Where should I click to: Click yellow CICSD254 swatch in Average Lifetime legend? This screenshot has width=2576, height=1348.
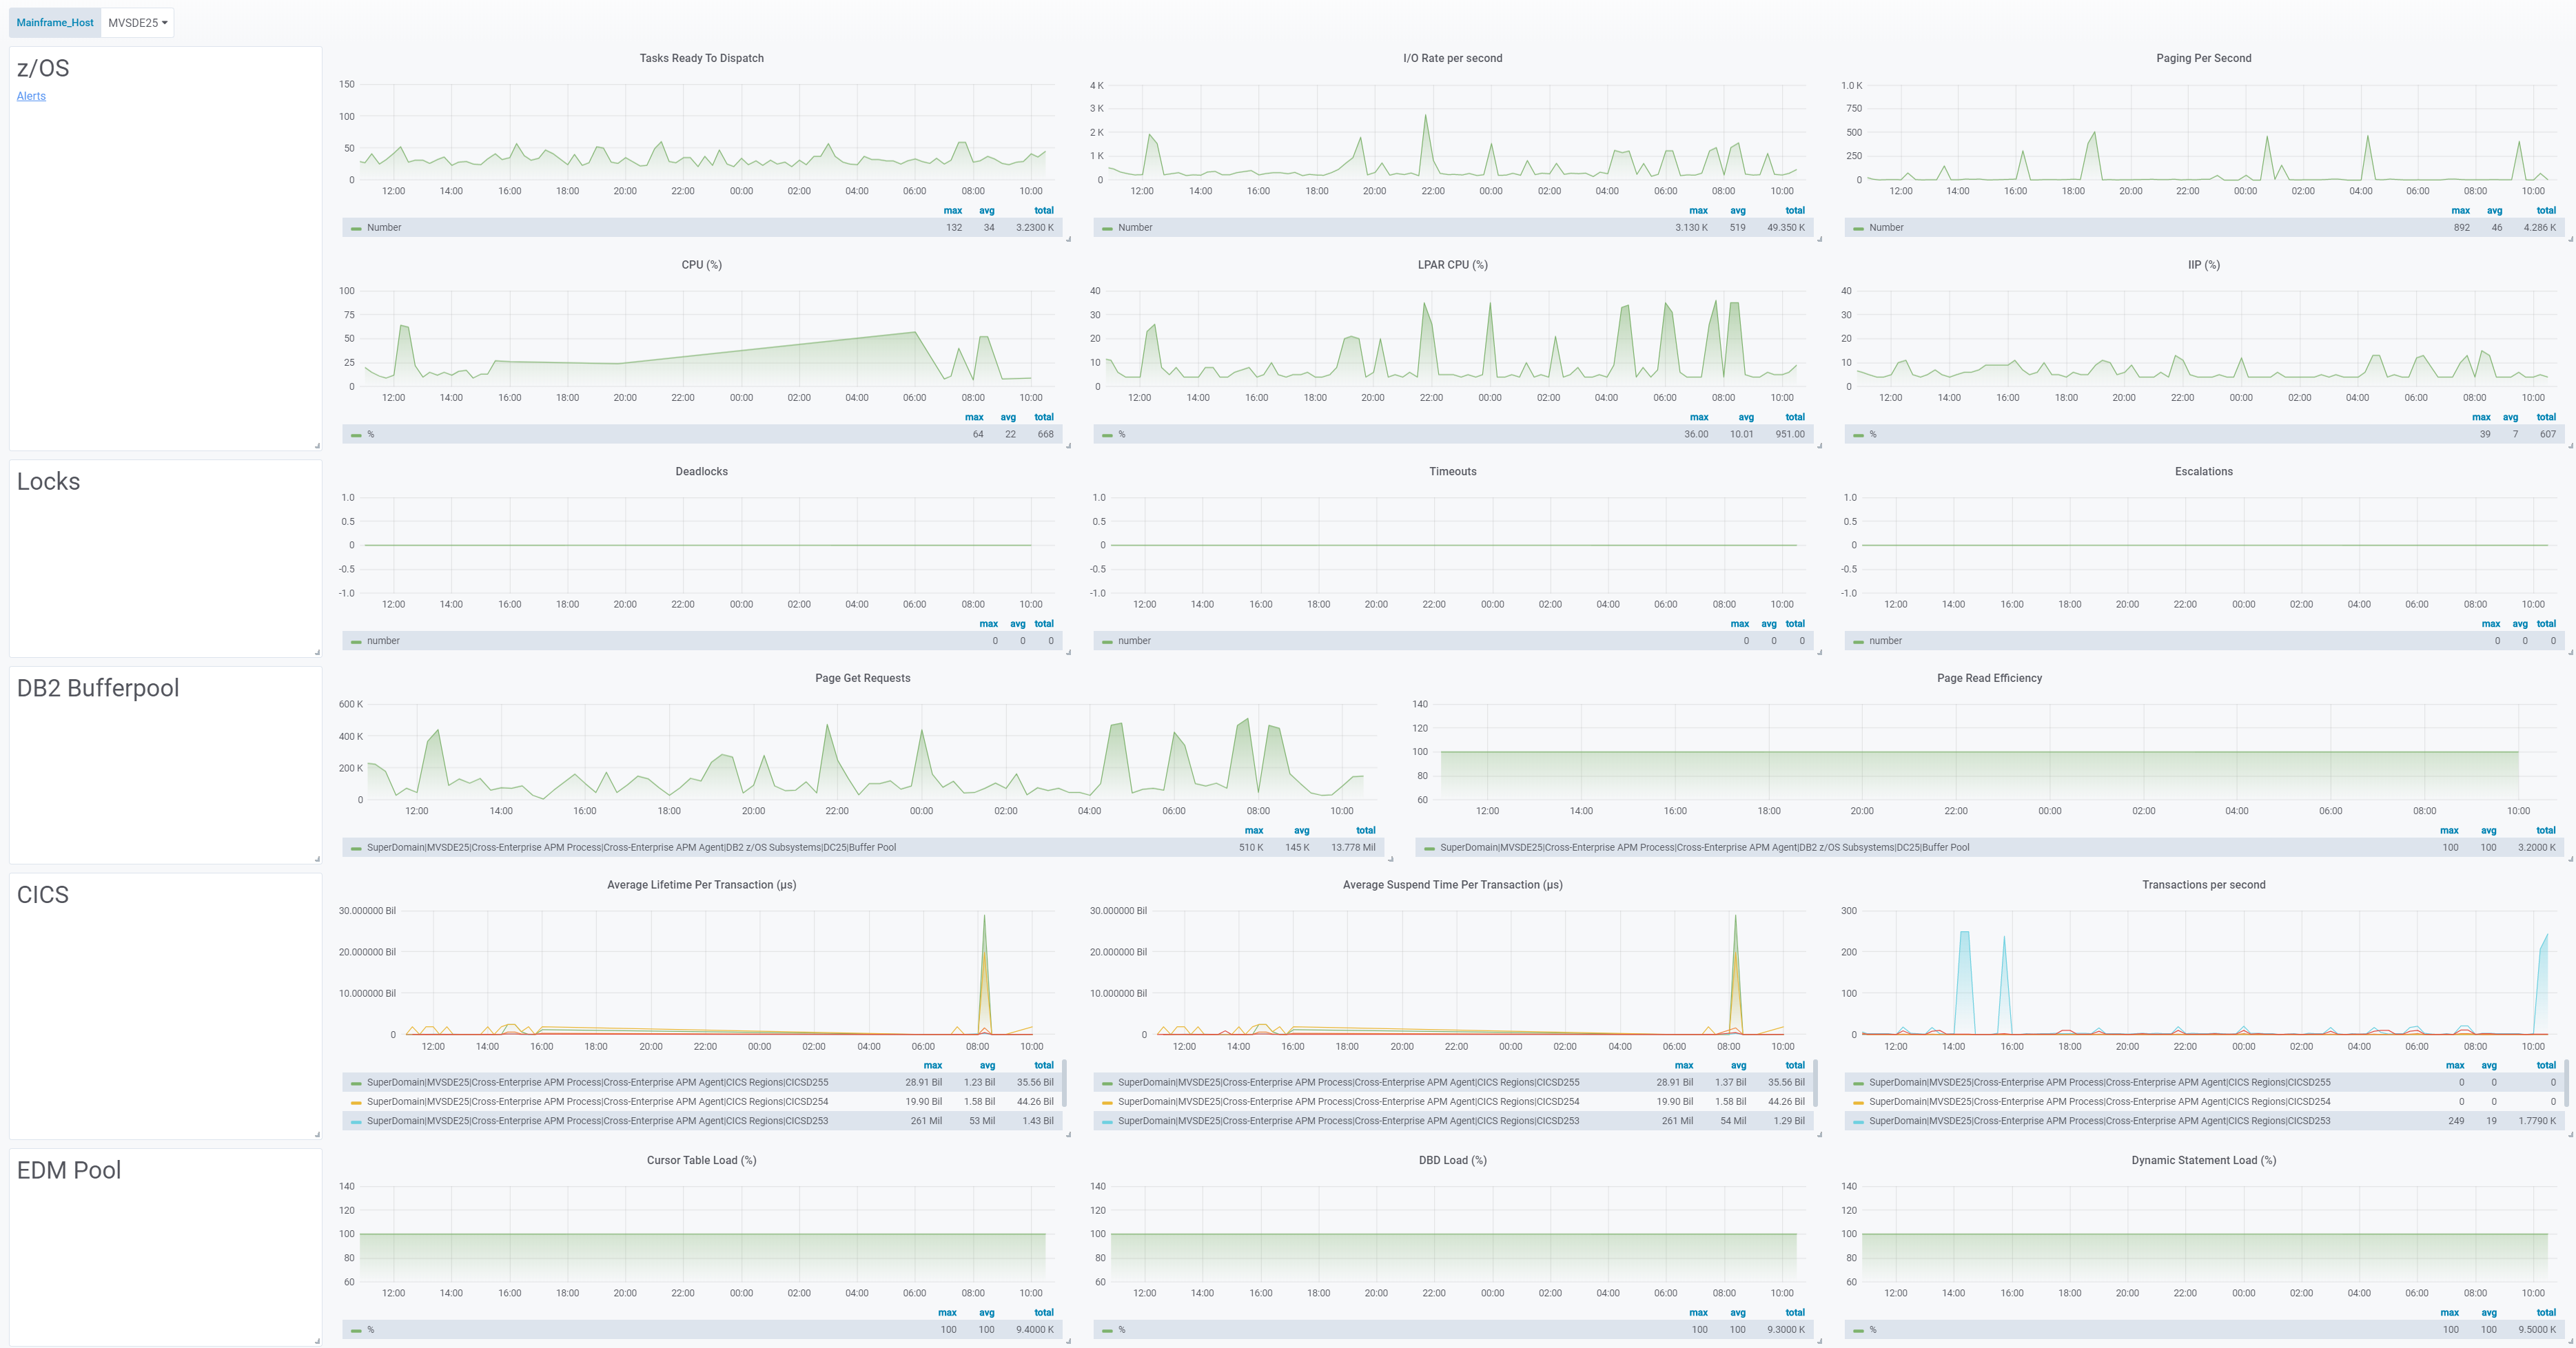pyautogui.click(x=356, y=1103)
